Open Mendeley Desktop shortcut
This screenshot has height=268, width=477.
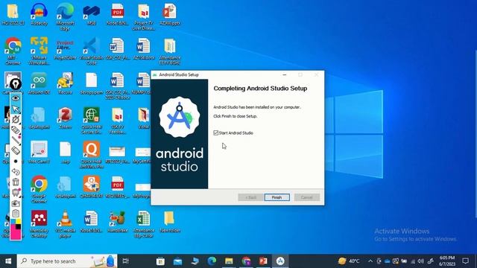pyautogui.click(x=39, y=223)
